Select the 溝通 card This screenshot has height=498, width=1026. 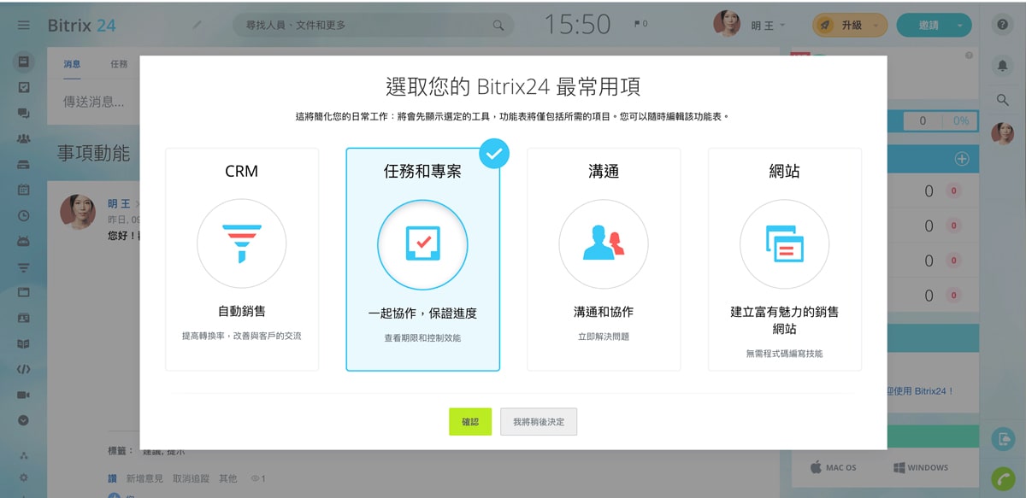tap(604, 260)
